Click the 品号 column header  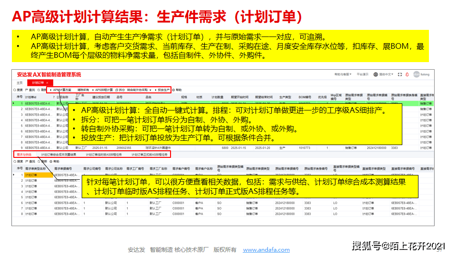(x=120, y=97)
